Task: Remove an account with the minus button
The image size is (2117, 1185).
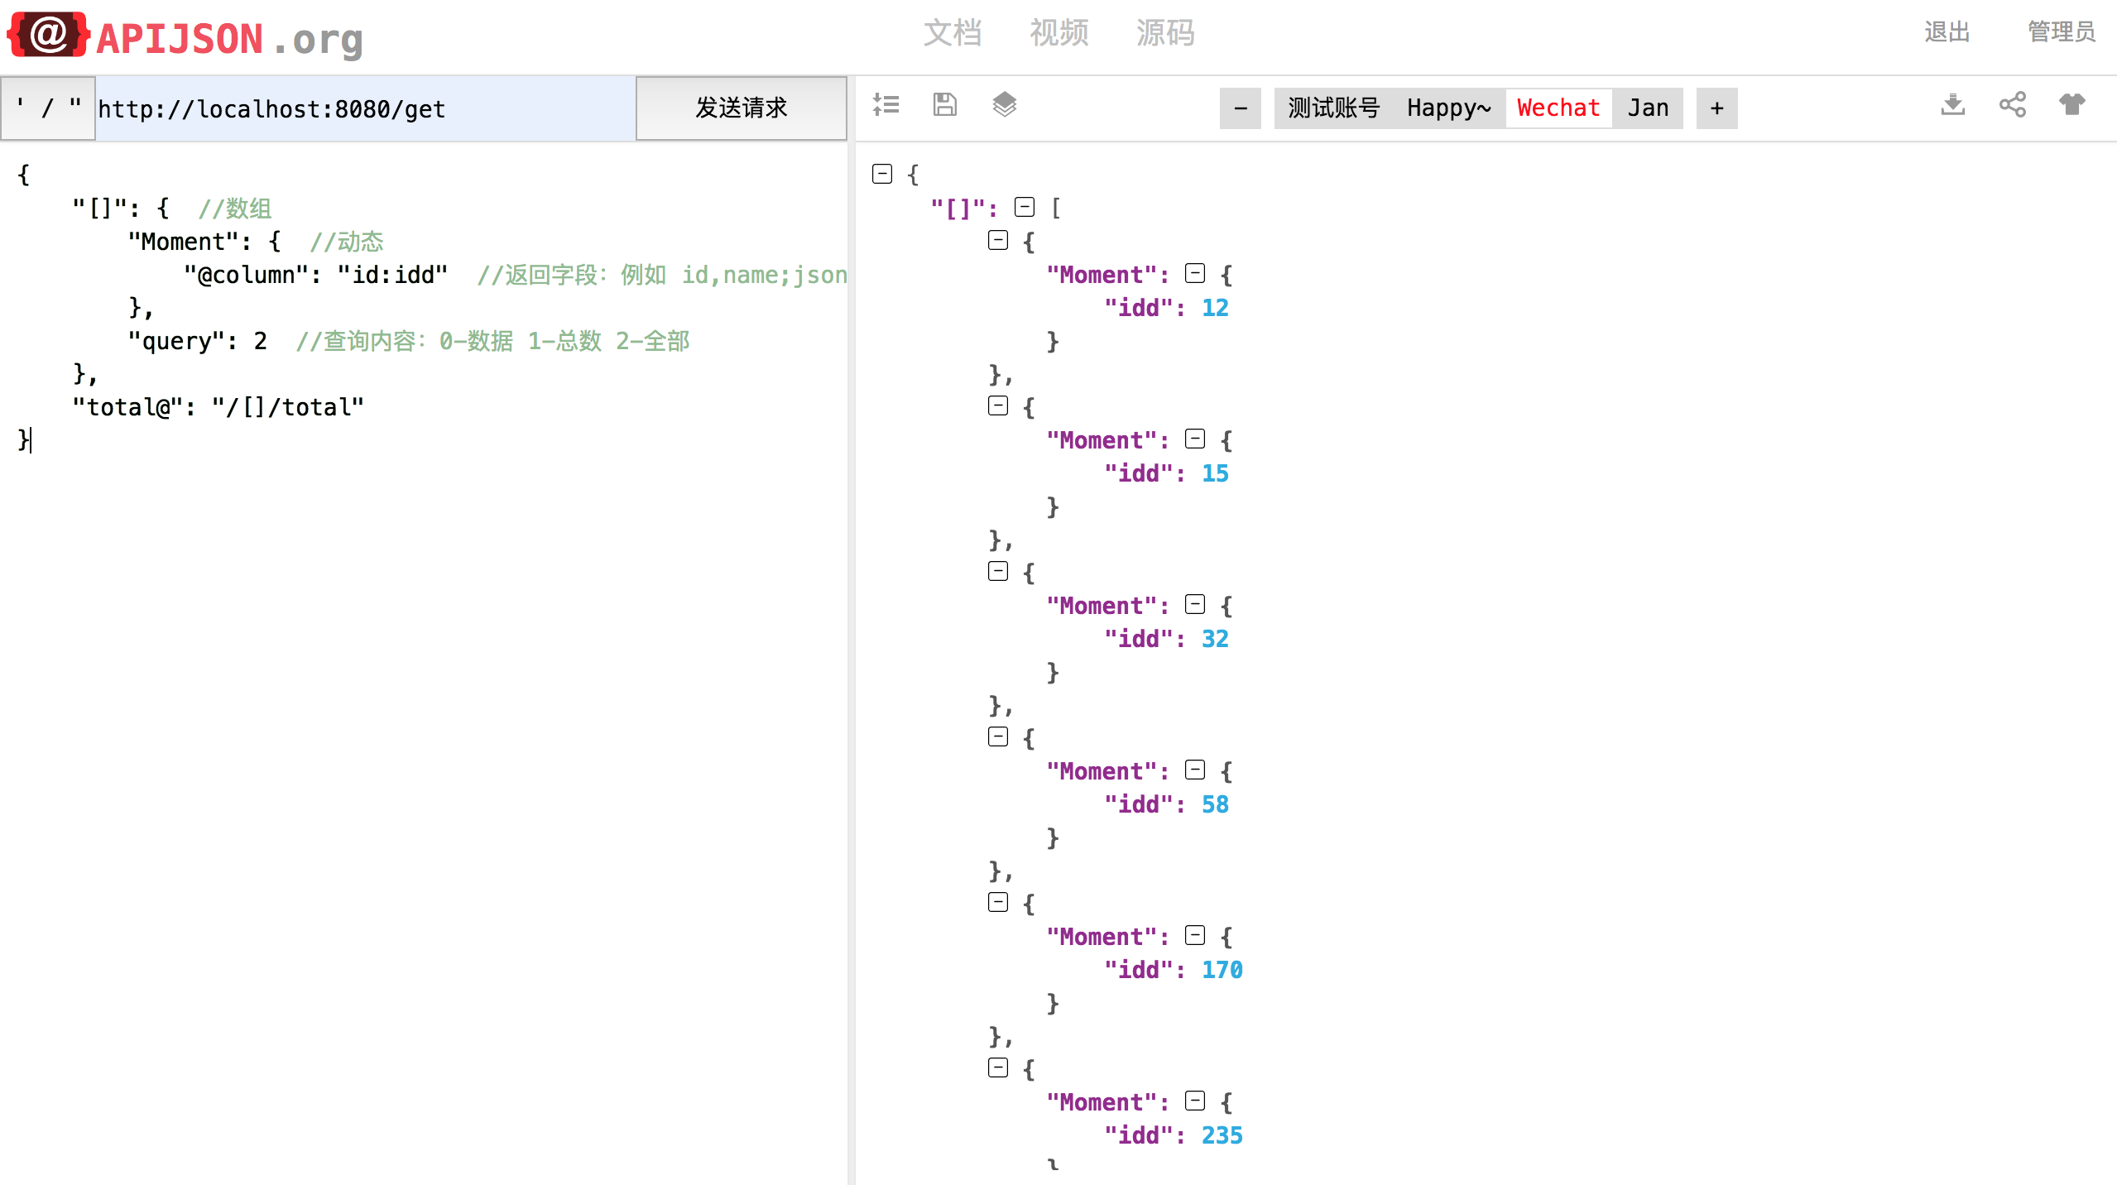Action: (1241, 108)
